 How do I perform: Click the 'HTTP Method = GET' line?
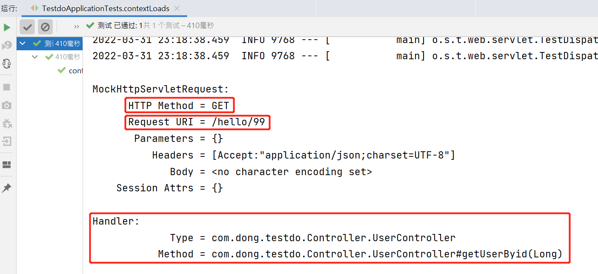point(179,106)
